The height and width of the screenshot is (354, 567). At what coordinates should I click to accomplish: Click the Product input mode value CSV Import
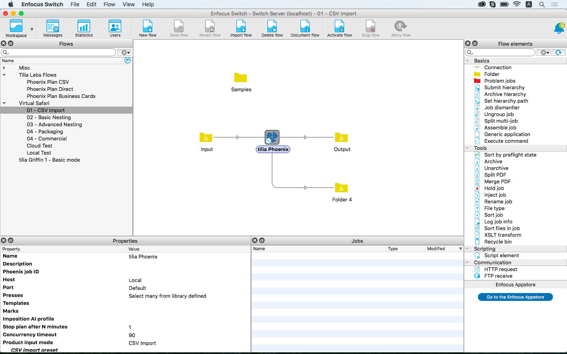[x=142, y=343]
